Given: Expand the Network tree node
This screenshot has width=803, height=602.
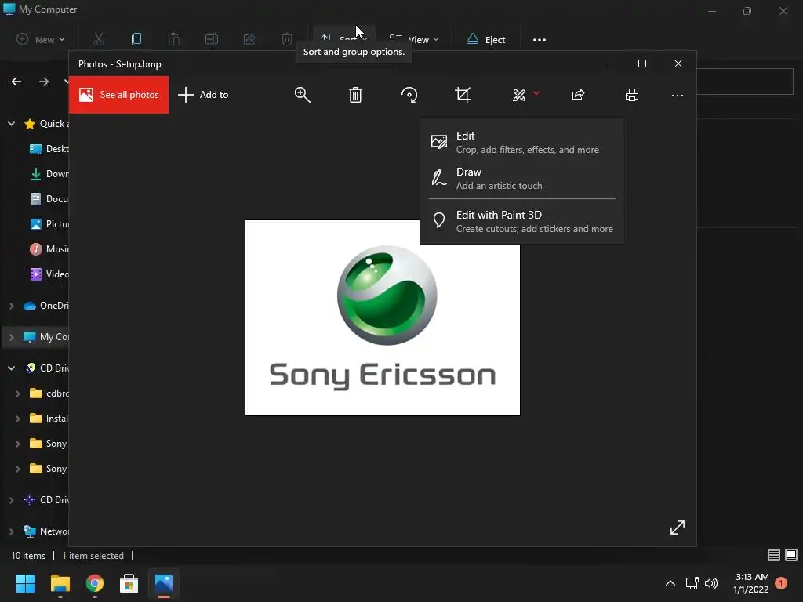Looking at the screenshot, I should coord(11,531).
